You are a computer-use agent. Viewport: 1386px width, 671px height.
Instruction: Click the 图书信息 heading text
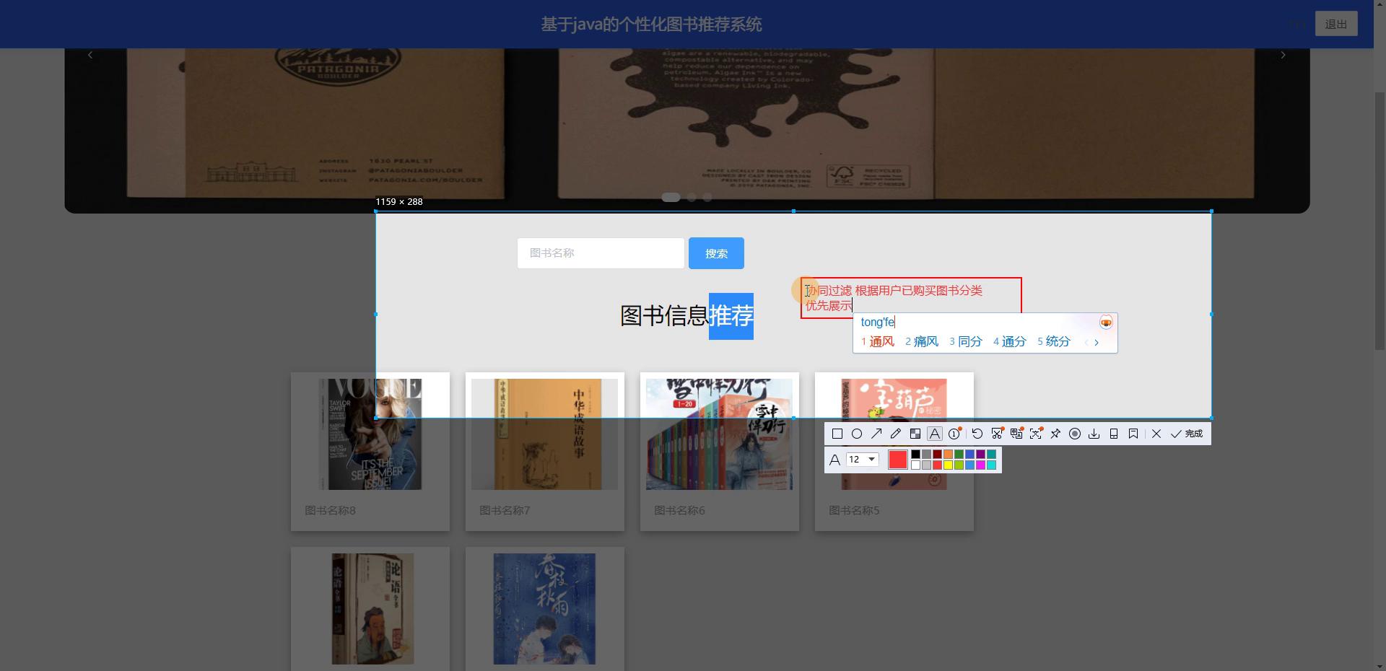tap(664, 315)
